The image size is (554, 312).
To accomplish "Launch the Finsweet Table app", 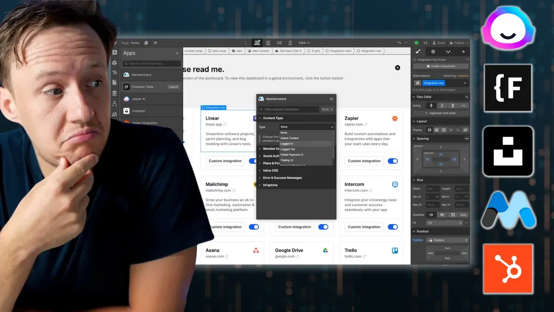I will click(173, 87).
